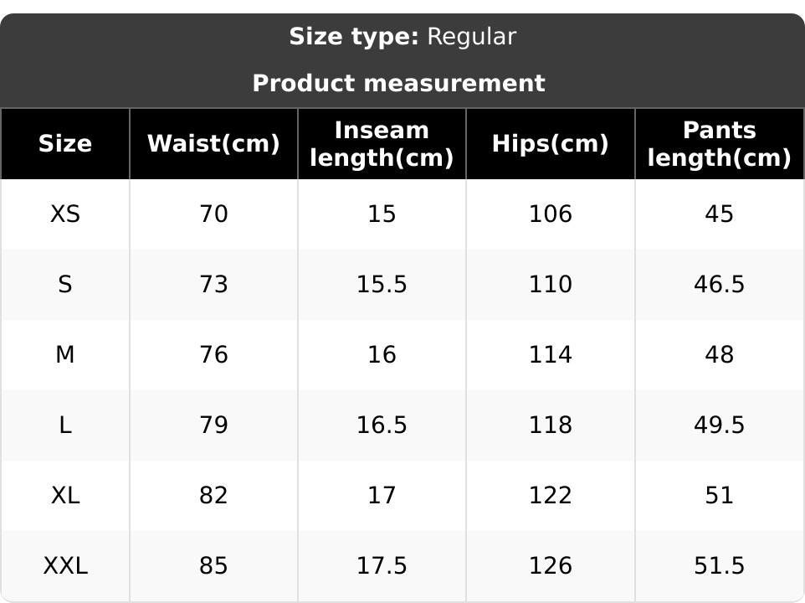
Task: Click the waist value 82 cell
Action: tap(213, 496)
